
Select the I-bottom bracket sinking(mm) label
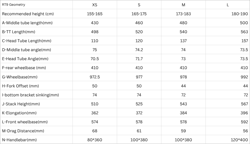click(x=30, y=95)
